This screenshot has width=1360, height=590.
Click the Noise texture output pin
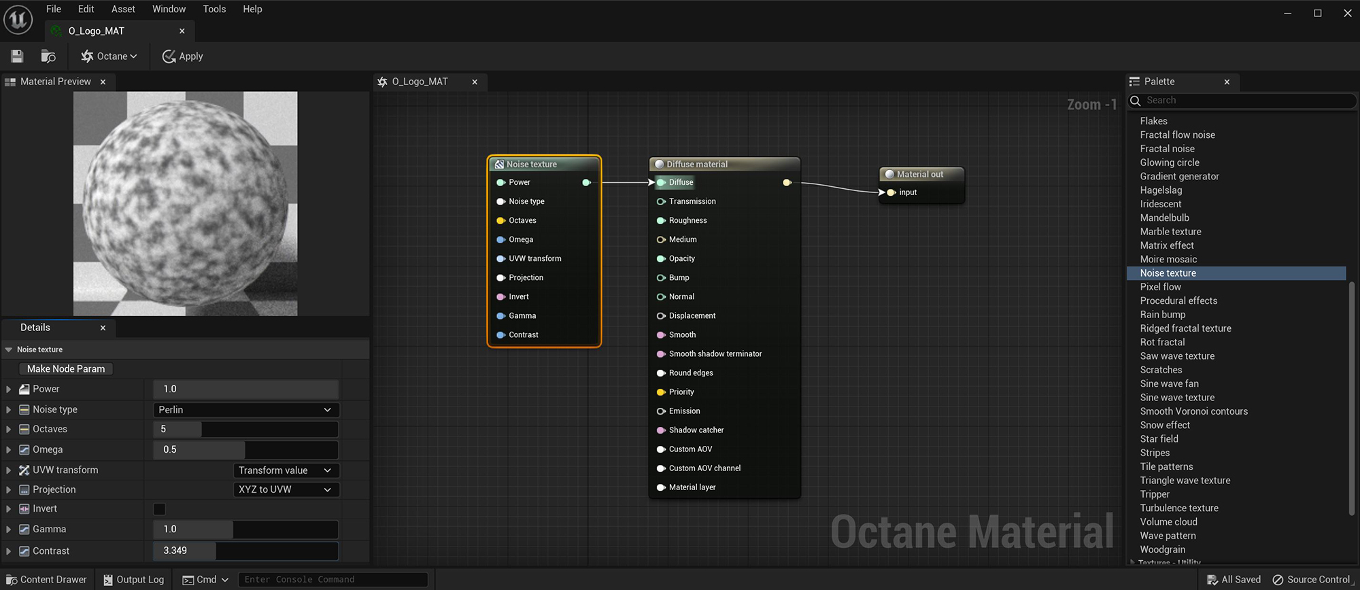586,182
